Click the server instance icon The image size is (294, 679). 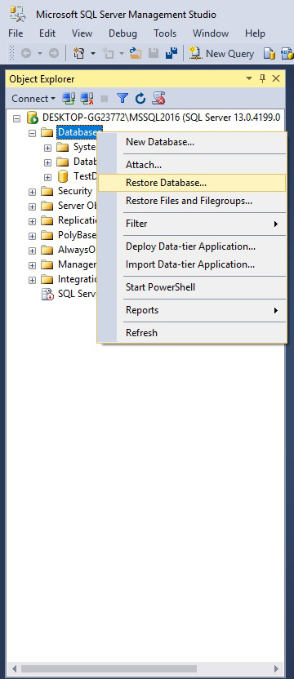(x=33, y=118)
